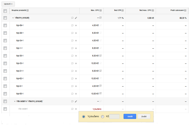Click comment bubble icon in top-0-1 row

[72, 86]
